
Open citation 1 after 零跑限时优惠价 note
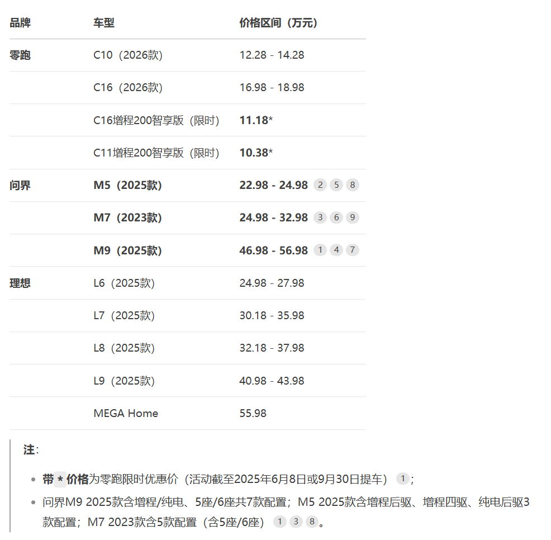pos(403,479)
